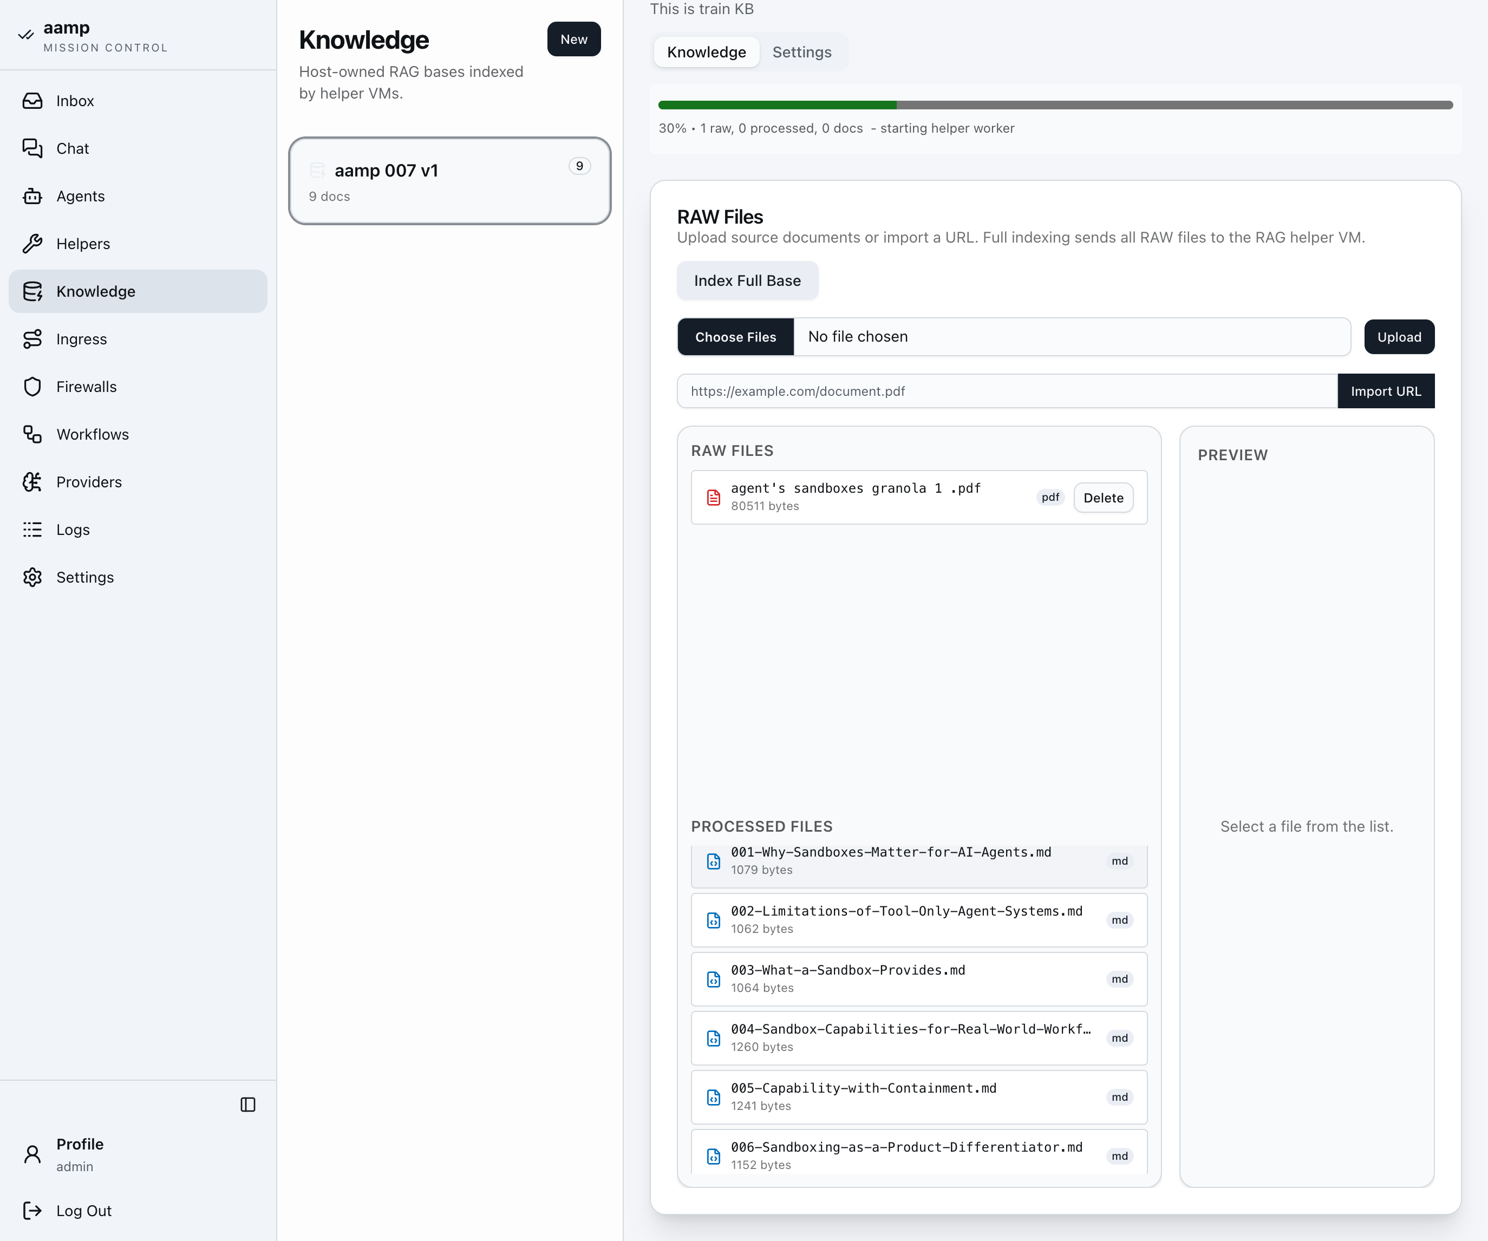1488x1241 pixels.
Task: Click the Log Out arrow icon
Action: click(32, 1211)
